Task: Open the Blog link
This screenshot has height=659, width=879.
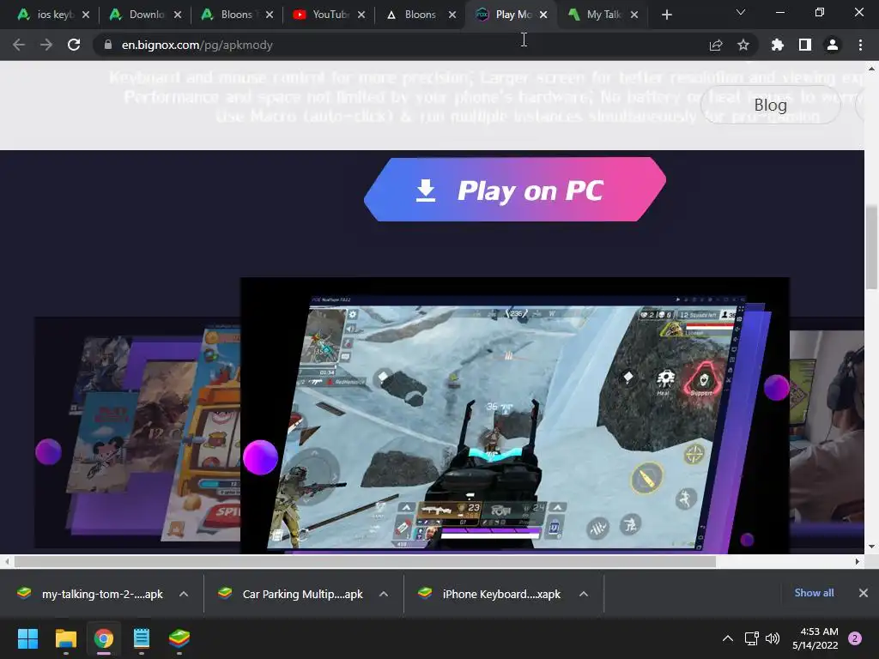Action: tap(770, 105)
